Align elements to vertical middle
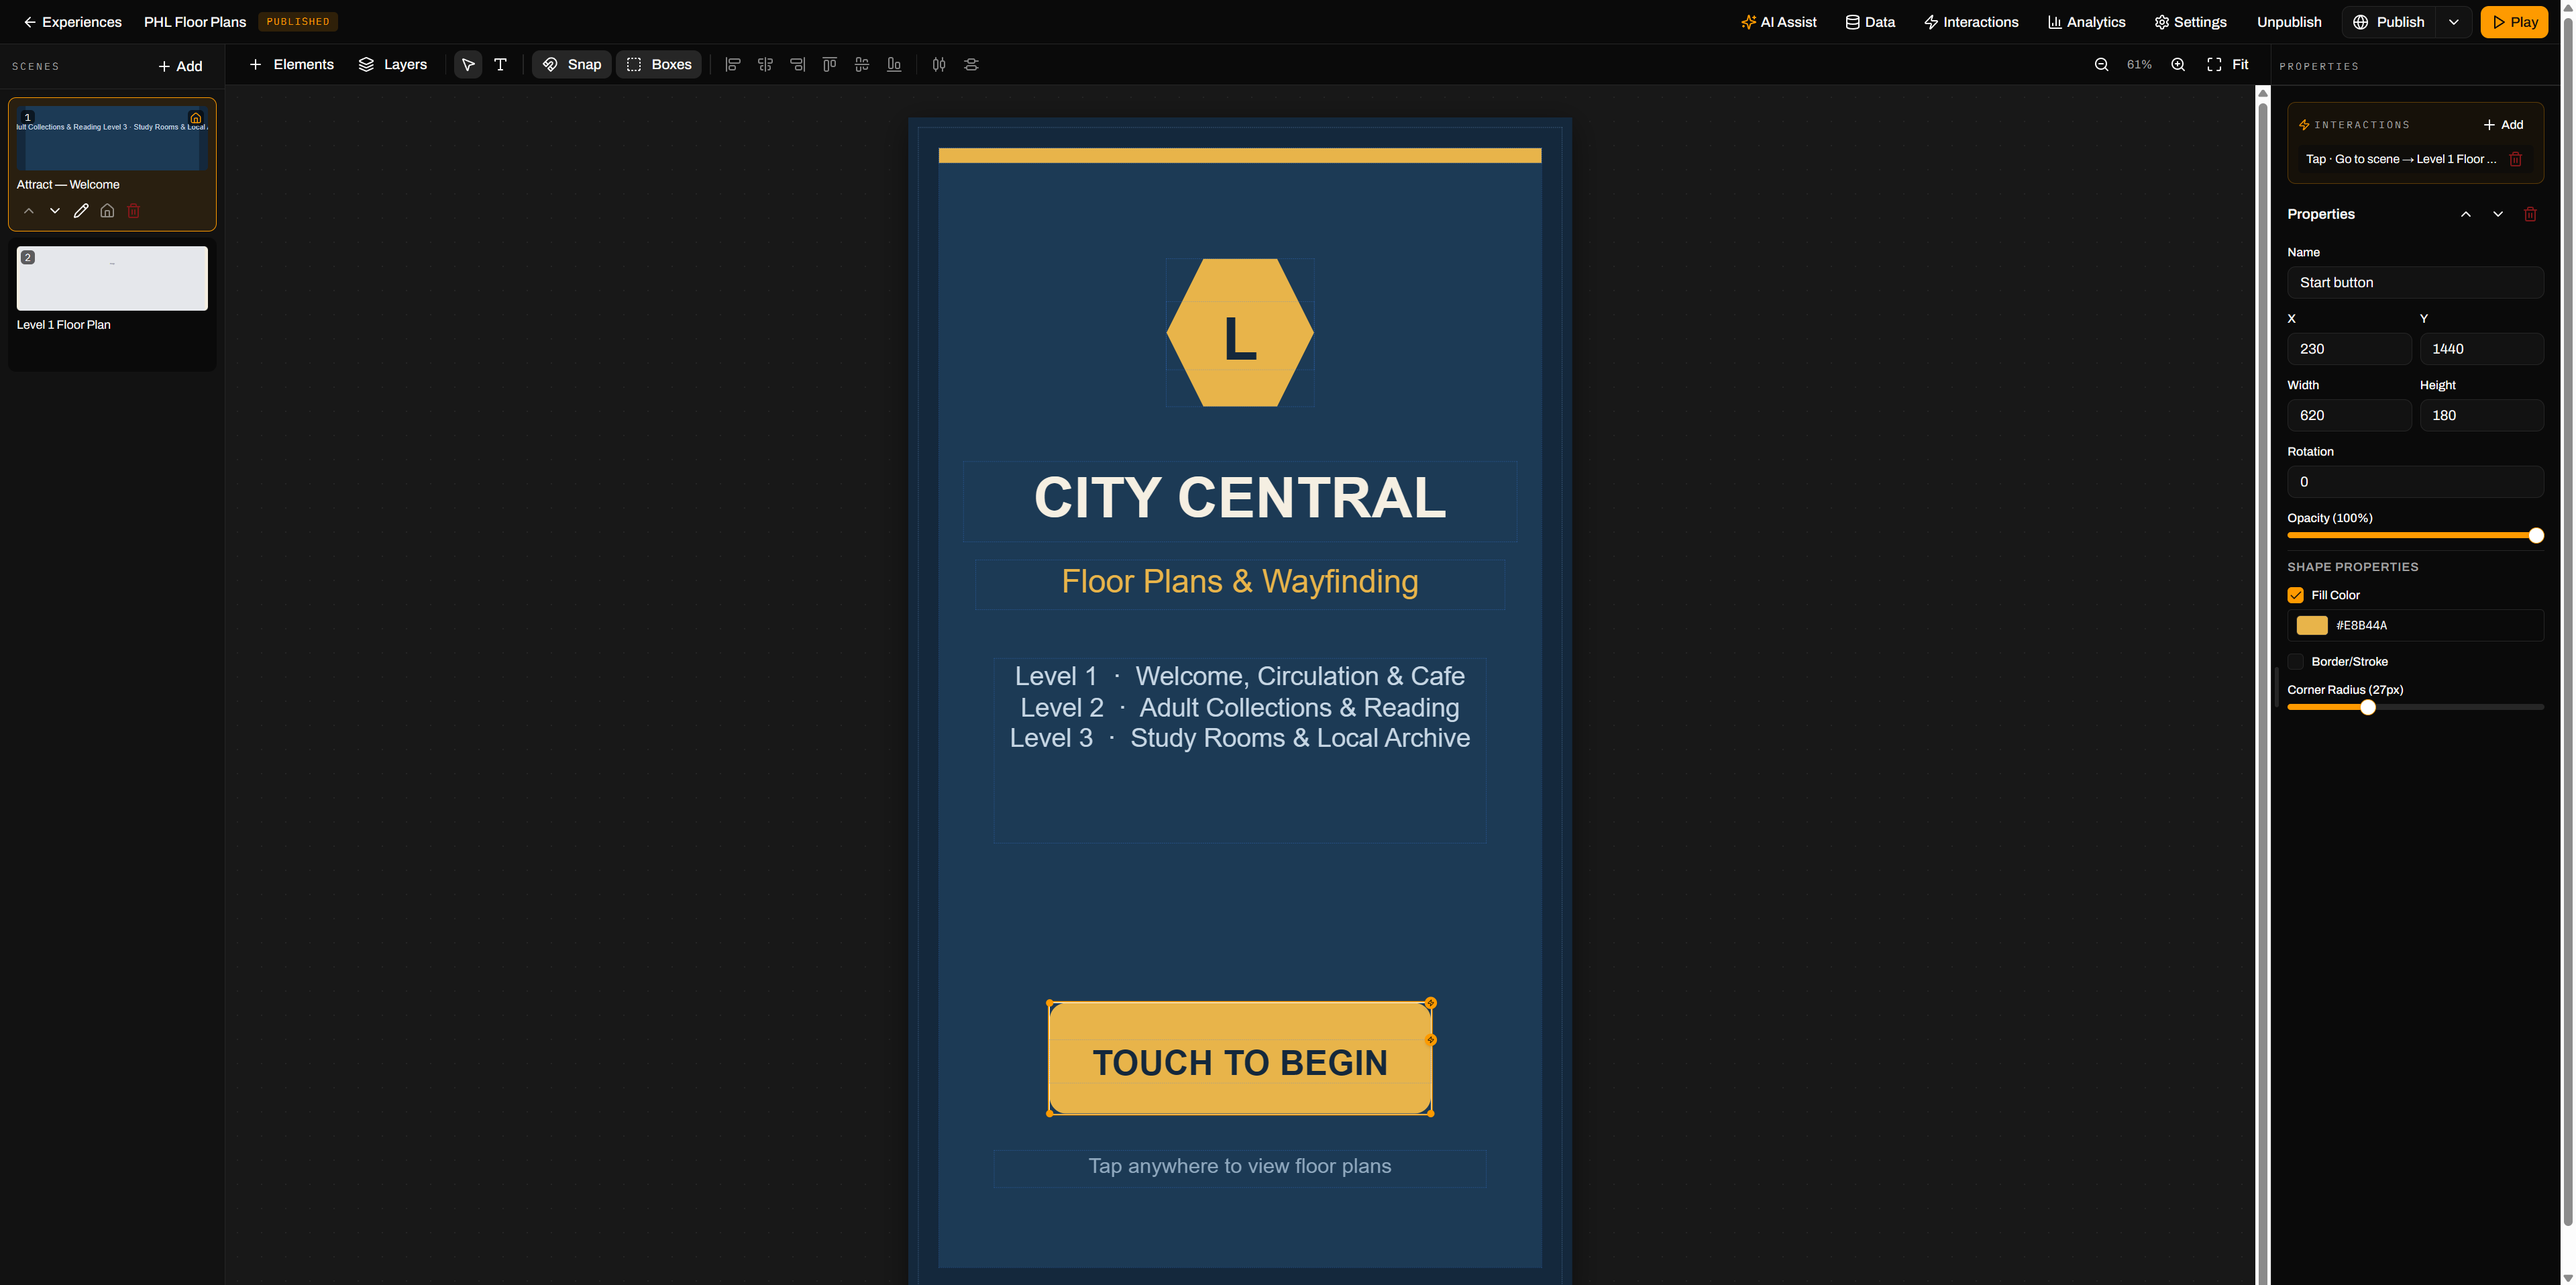Viewport: 2576px width, 1285px height. (x=862, y=65)
